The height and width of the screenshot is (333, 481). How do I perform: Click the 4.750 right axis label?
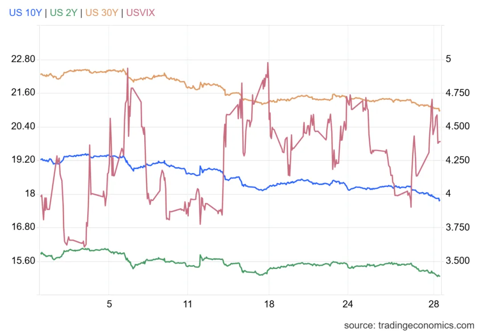pos(457,93)
